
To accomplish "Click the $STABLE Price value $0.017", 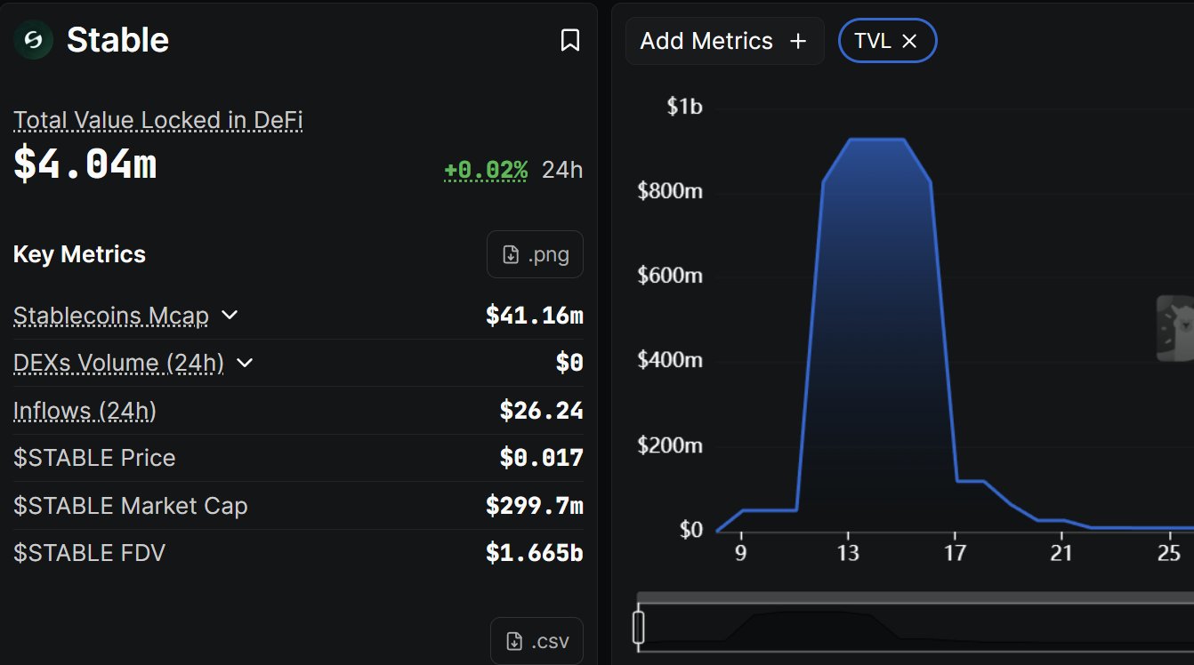I will (541, 458).
